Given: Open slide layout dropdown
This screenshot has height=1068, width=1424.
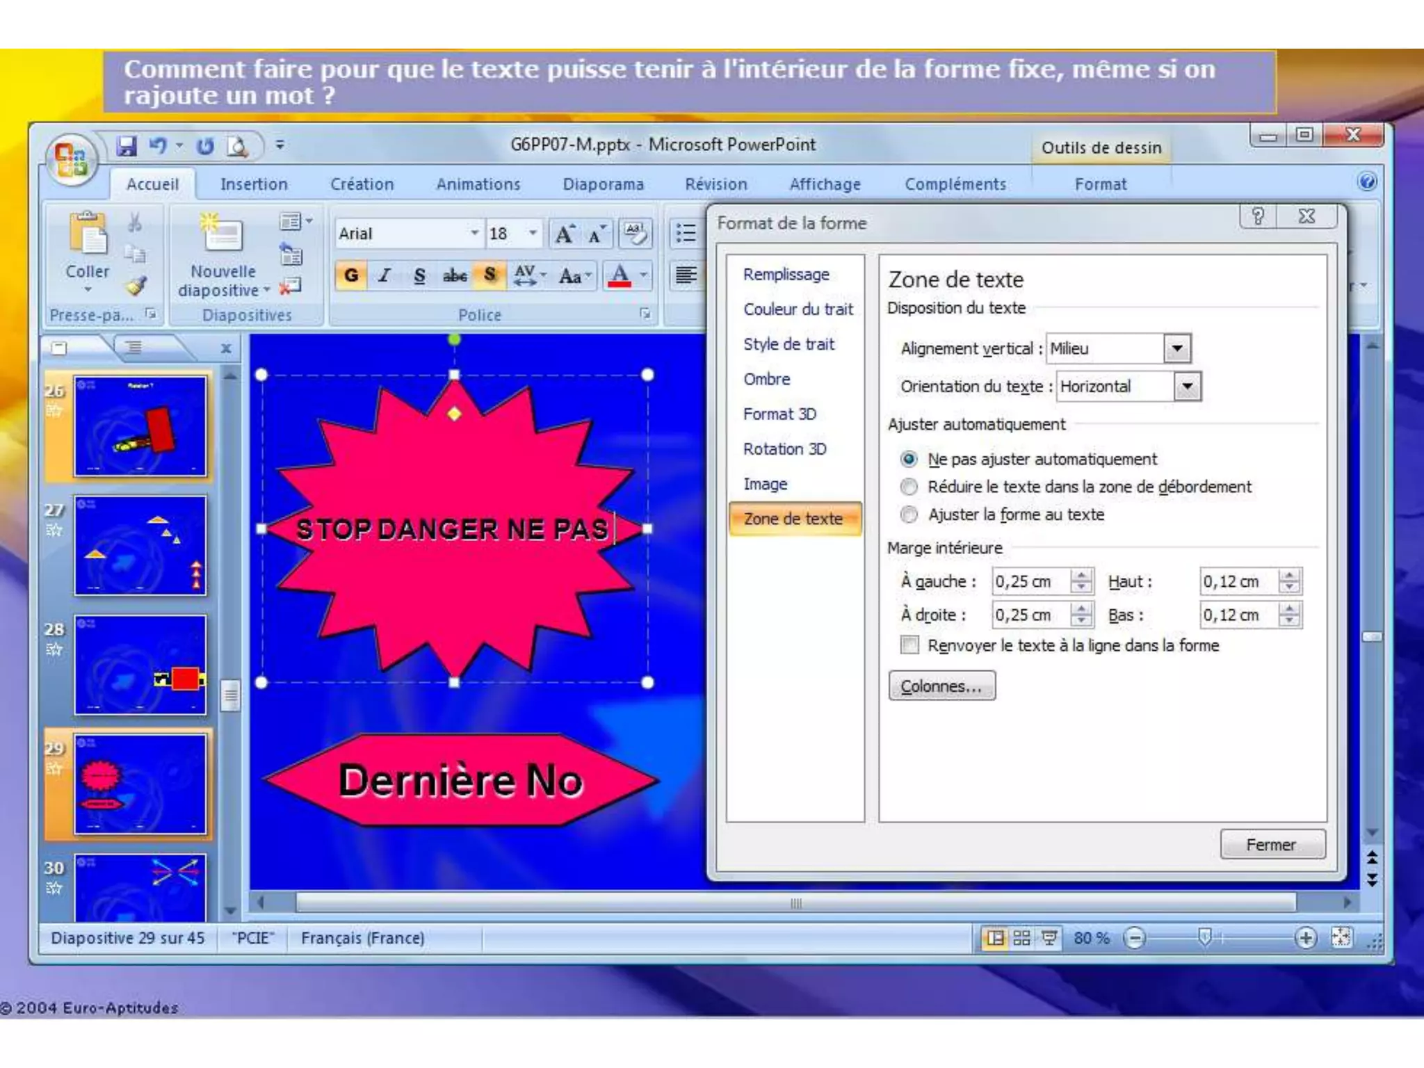Looking at the screenshot, I should point(295,222).
